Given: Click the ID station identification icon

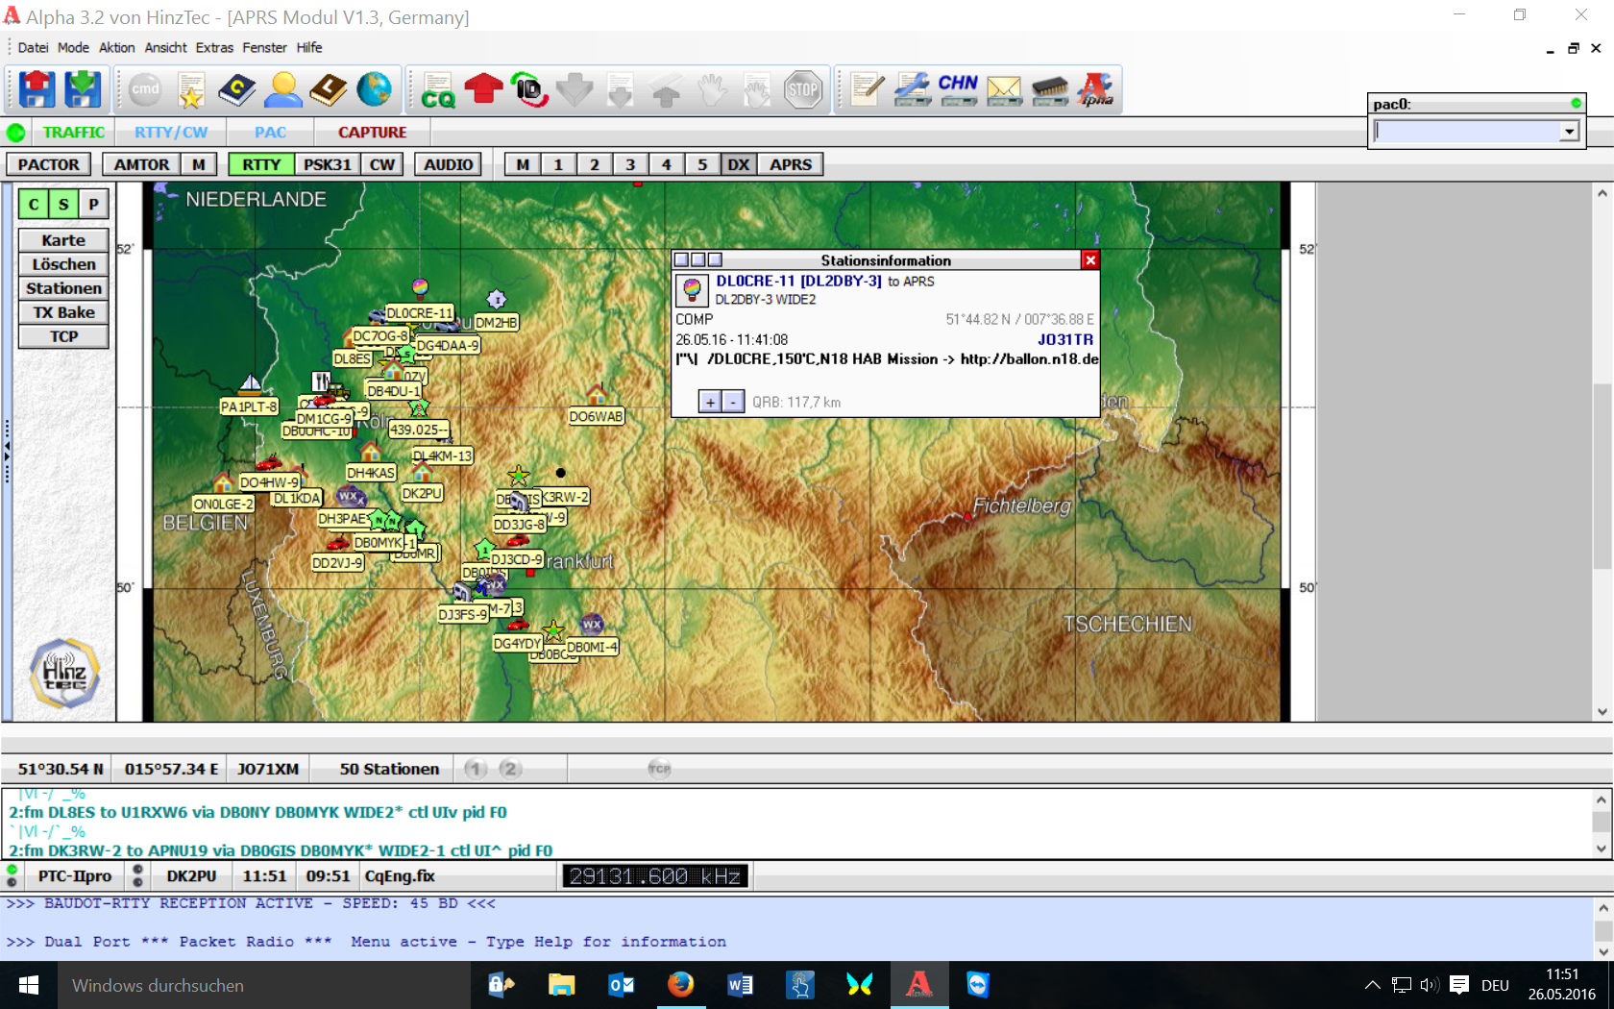Looking at the screenshot, I should (x=529, y=89).
